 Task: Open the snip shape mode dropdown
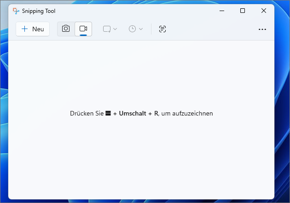pyautogui.click(x=110, y=29)
